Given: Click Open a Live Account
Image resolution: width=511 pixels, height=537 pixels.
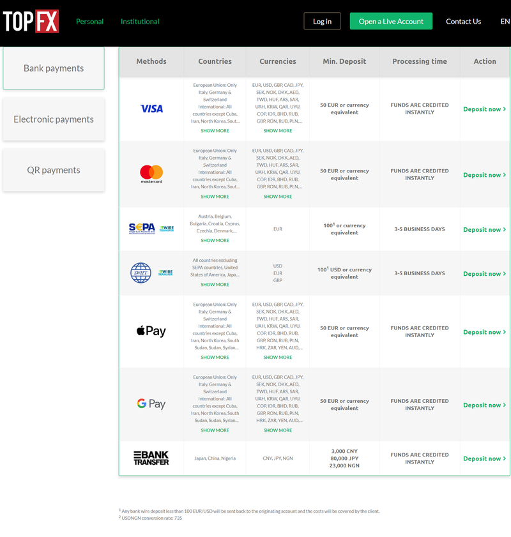Looking at the screenshot, I should coord(391,21).
